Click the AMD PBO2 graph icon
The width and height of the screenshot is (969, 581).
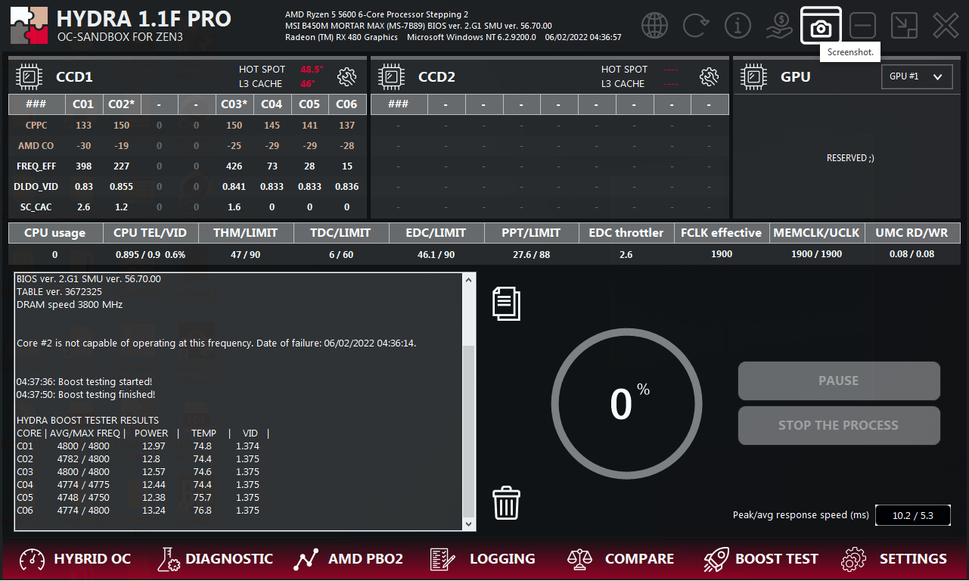[x=306, y=559]
